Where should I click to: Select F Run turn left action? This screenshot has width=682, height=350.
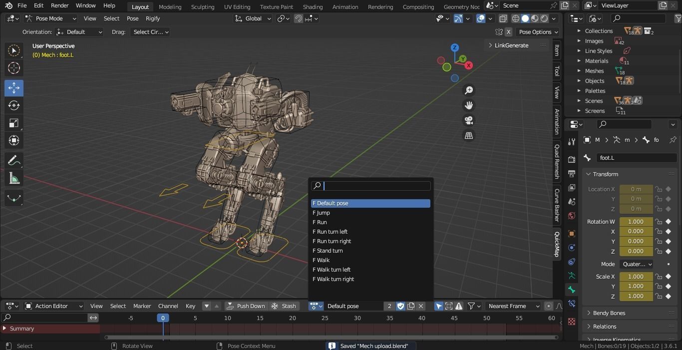click(370, 232)
